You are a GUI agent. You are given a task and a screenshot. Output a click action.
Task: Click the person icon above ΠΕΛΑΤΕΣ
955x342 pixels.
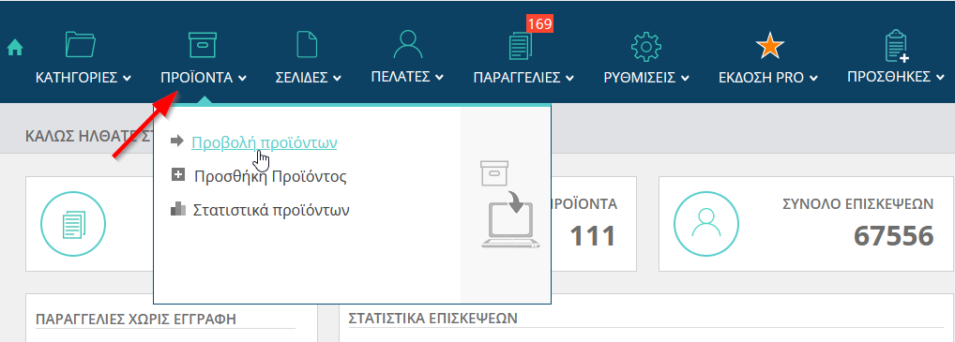pos(407,45)
